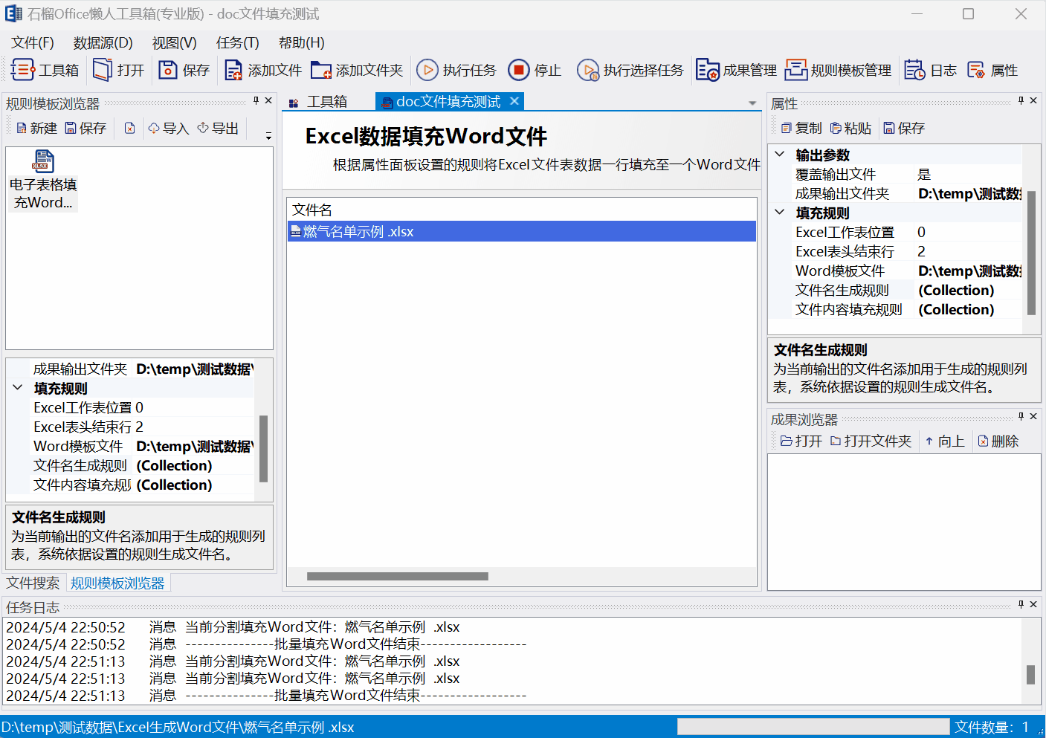Click 执行选择任务 in the toolbar
Screen dimensions: 1046x738
point(630,70)
